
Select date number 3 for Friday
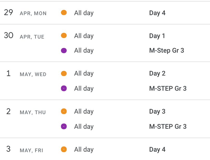(x=8, y=149)
